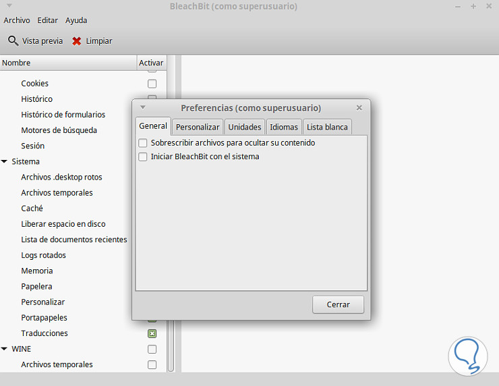Tick the Cookies checkbox

[x=152, y=84]
